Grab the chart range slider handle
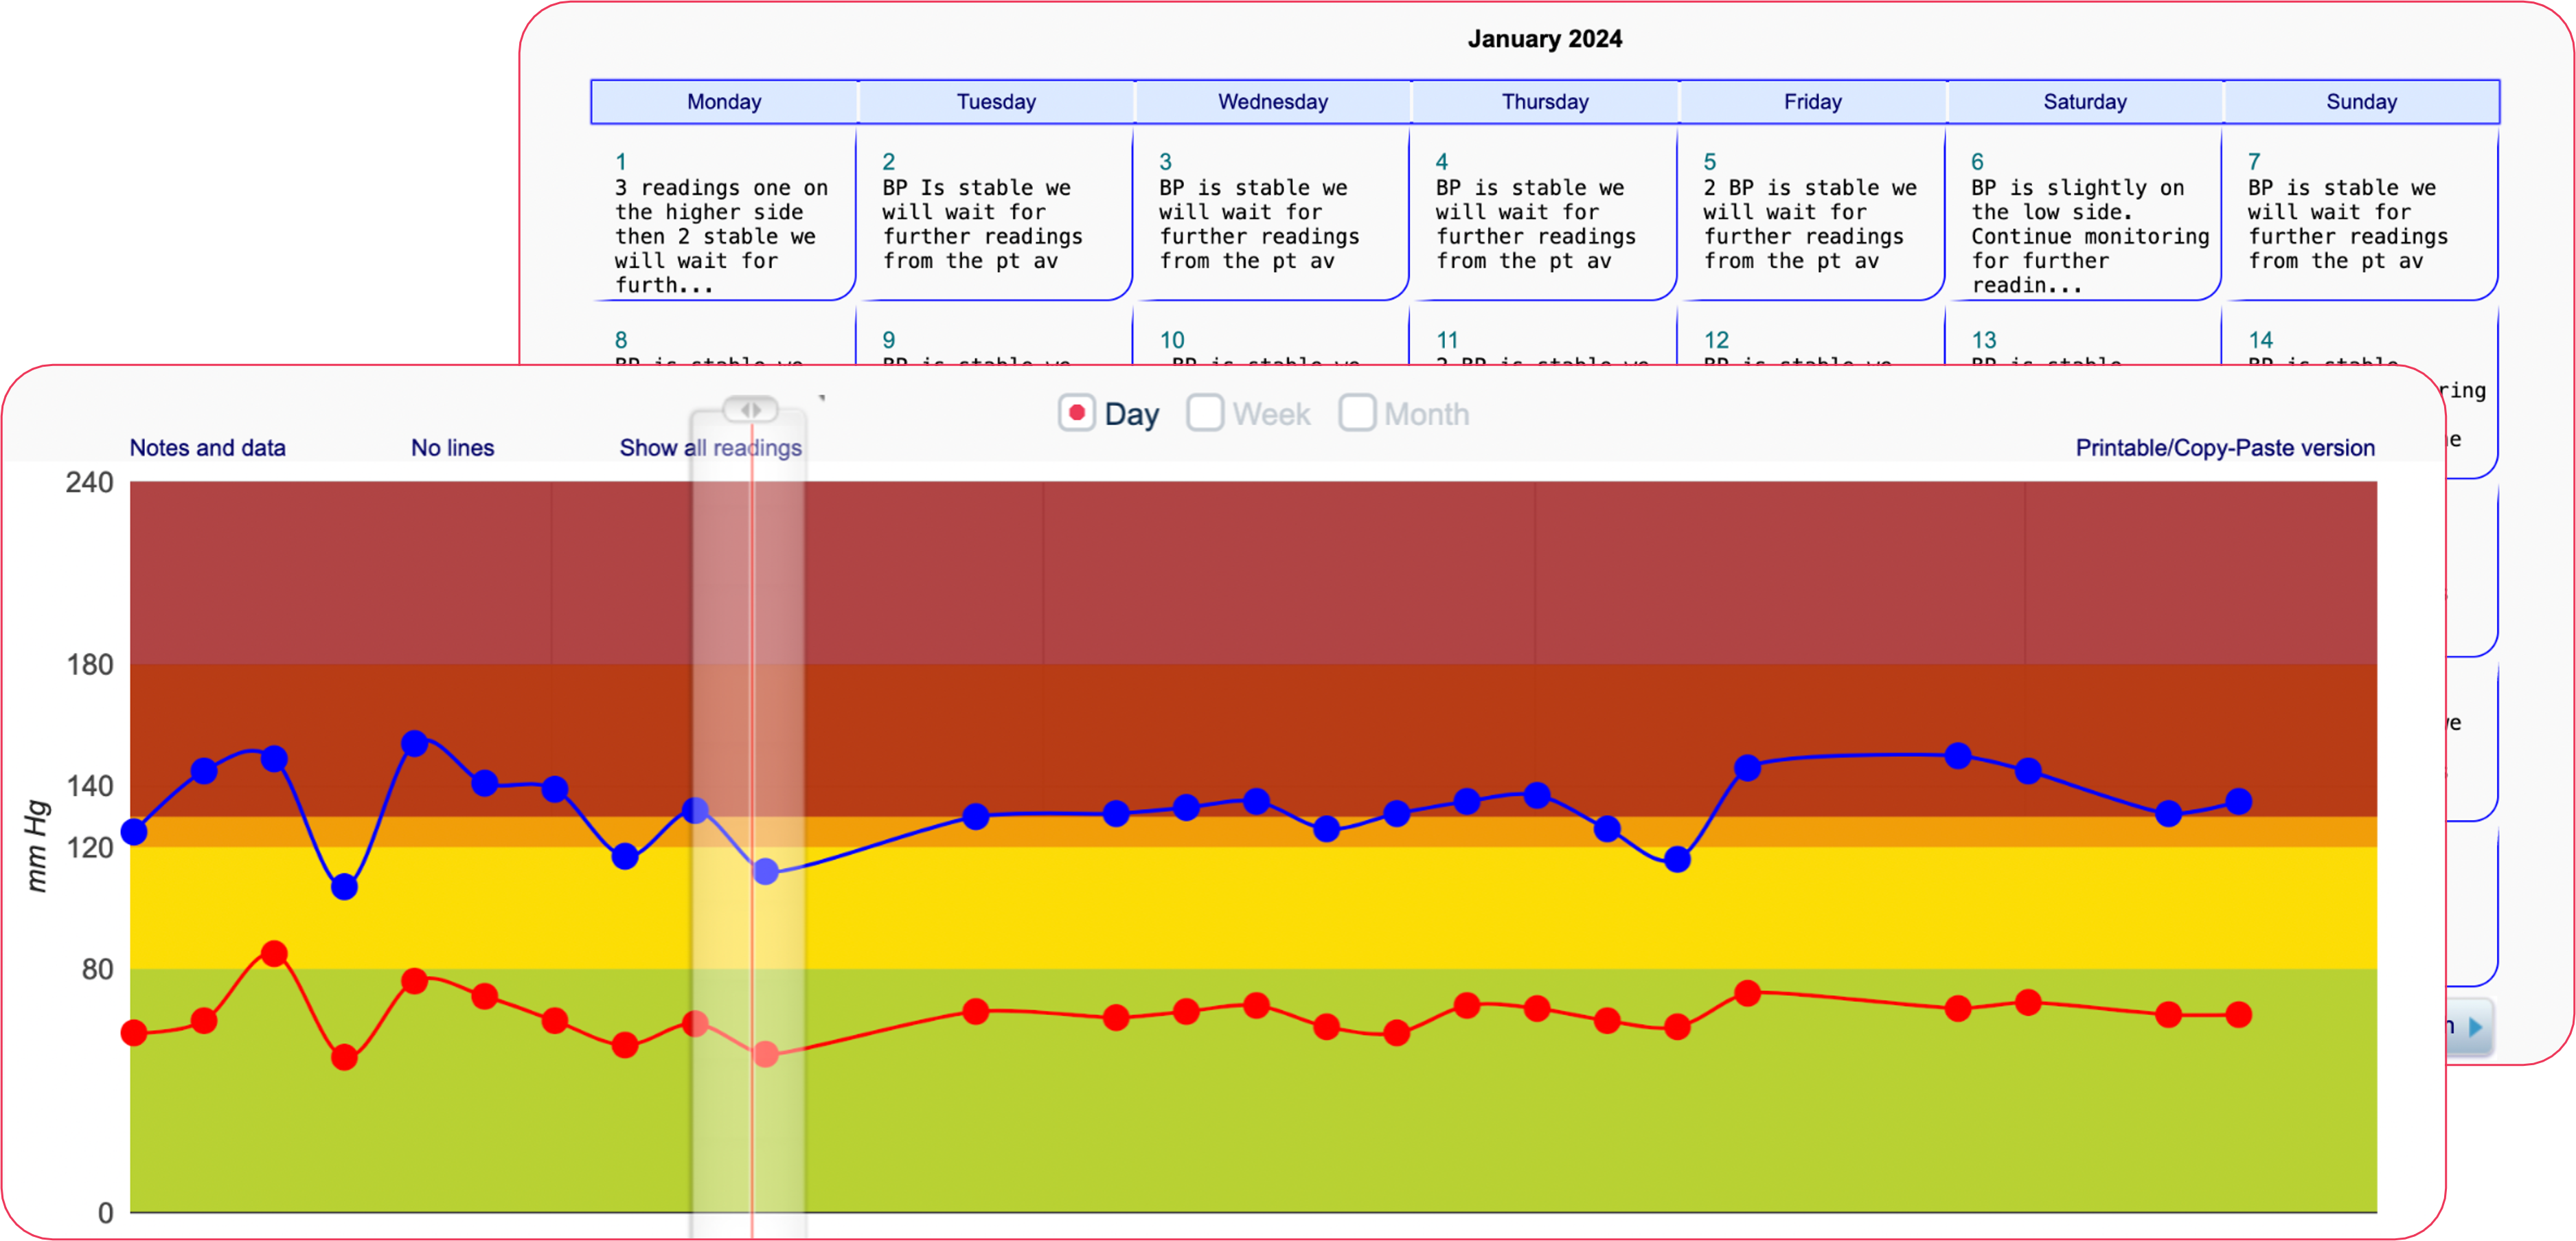2576x1241 pixels. pyautogui.click(x=750, y=409)
